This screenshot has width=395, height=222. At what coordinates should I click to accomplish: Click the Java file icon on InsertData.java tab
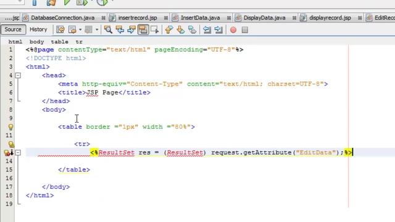tap(175, 18)
